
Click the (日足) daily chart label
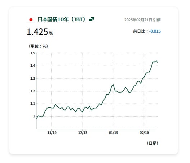click(x=153, y=143)
